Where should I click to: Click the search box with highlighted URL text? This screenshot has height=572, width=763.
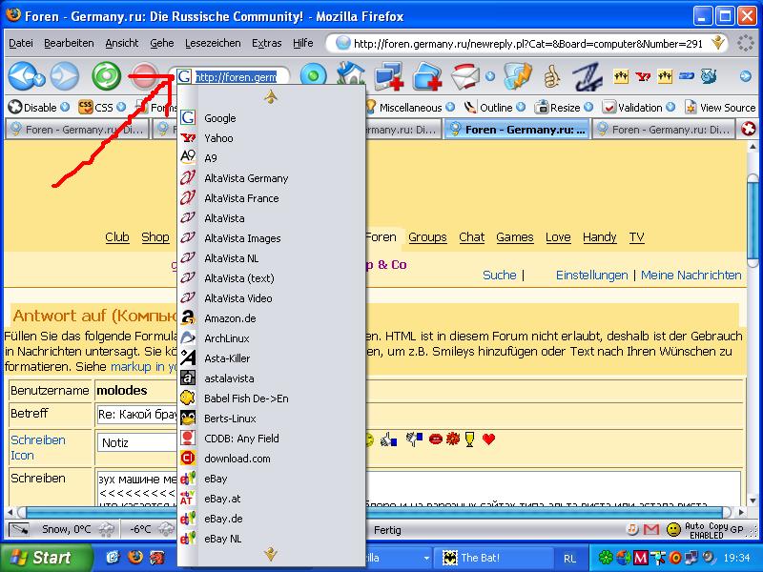(237, 77)
